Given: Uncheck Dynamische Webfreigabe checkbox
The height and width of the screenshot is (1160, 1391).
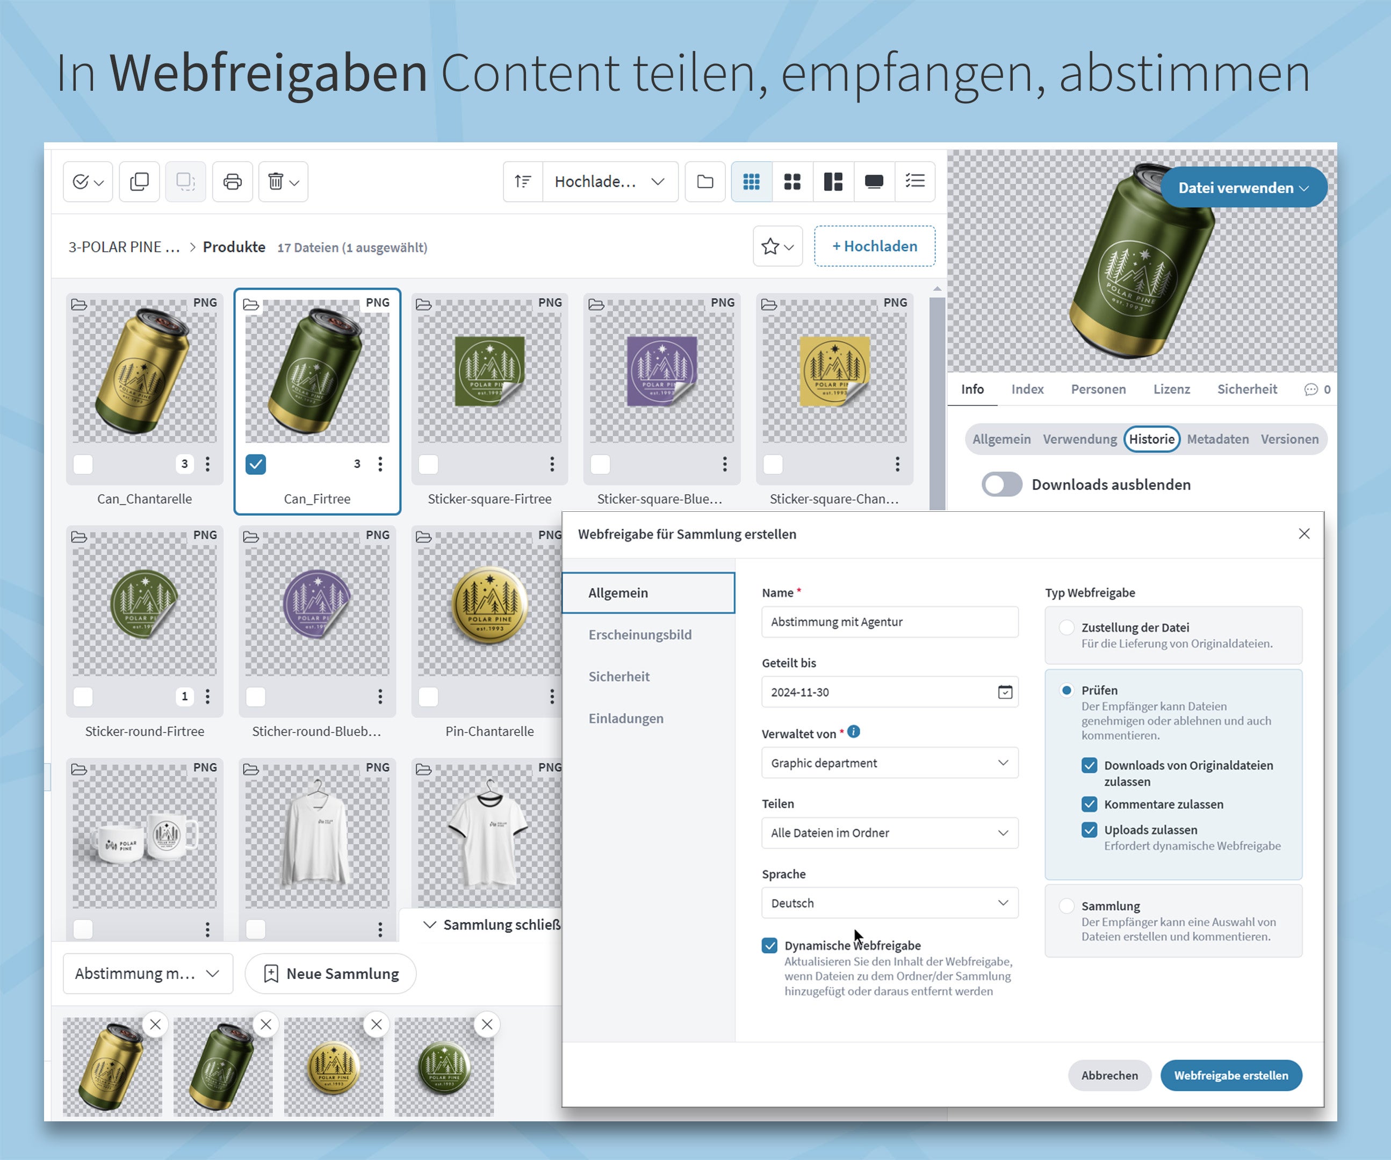Looking at the screenshot, I should 770,946.
